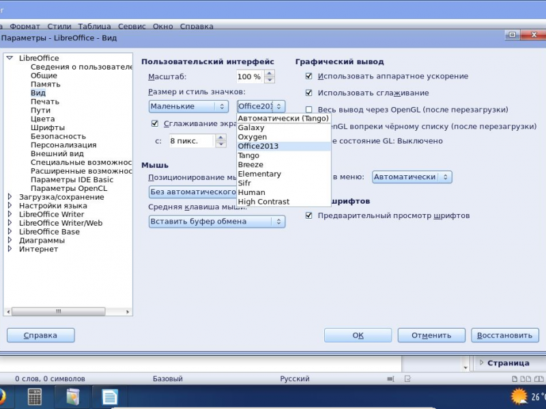This screenshot has height=409, width=546.
Task: Click tree scrollbar left arrow
Action: tap(9, 312)
